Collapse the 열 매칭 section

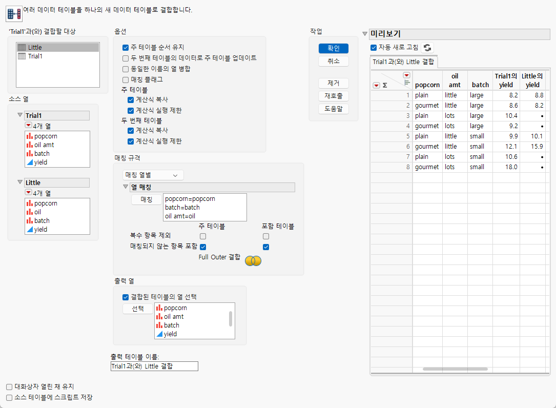126,187
